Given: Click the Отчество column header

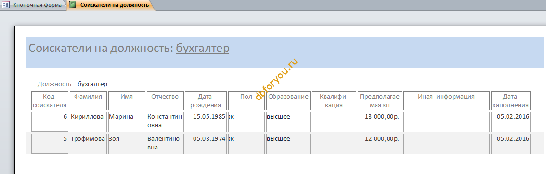Looking at the screenshot, I should tap(165, 101).
